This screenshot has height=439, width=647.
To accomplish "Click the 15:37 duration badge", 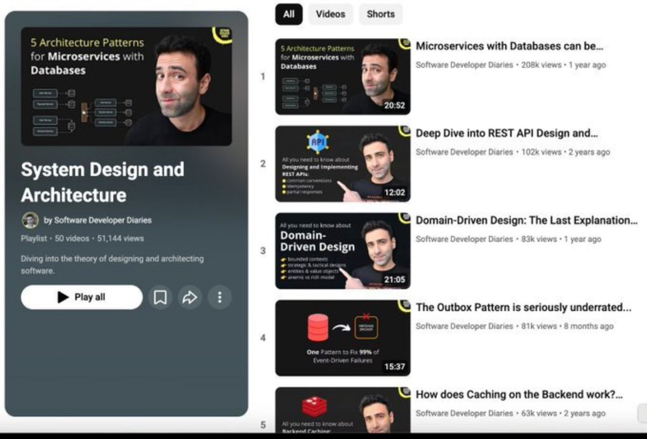I will [394, 367].
